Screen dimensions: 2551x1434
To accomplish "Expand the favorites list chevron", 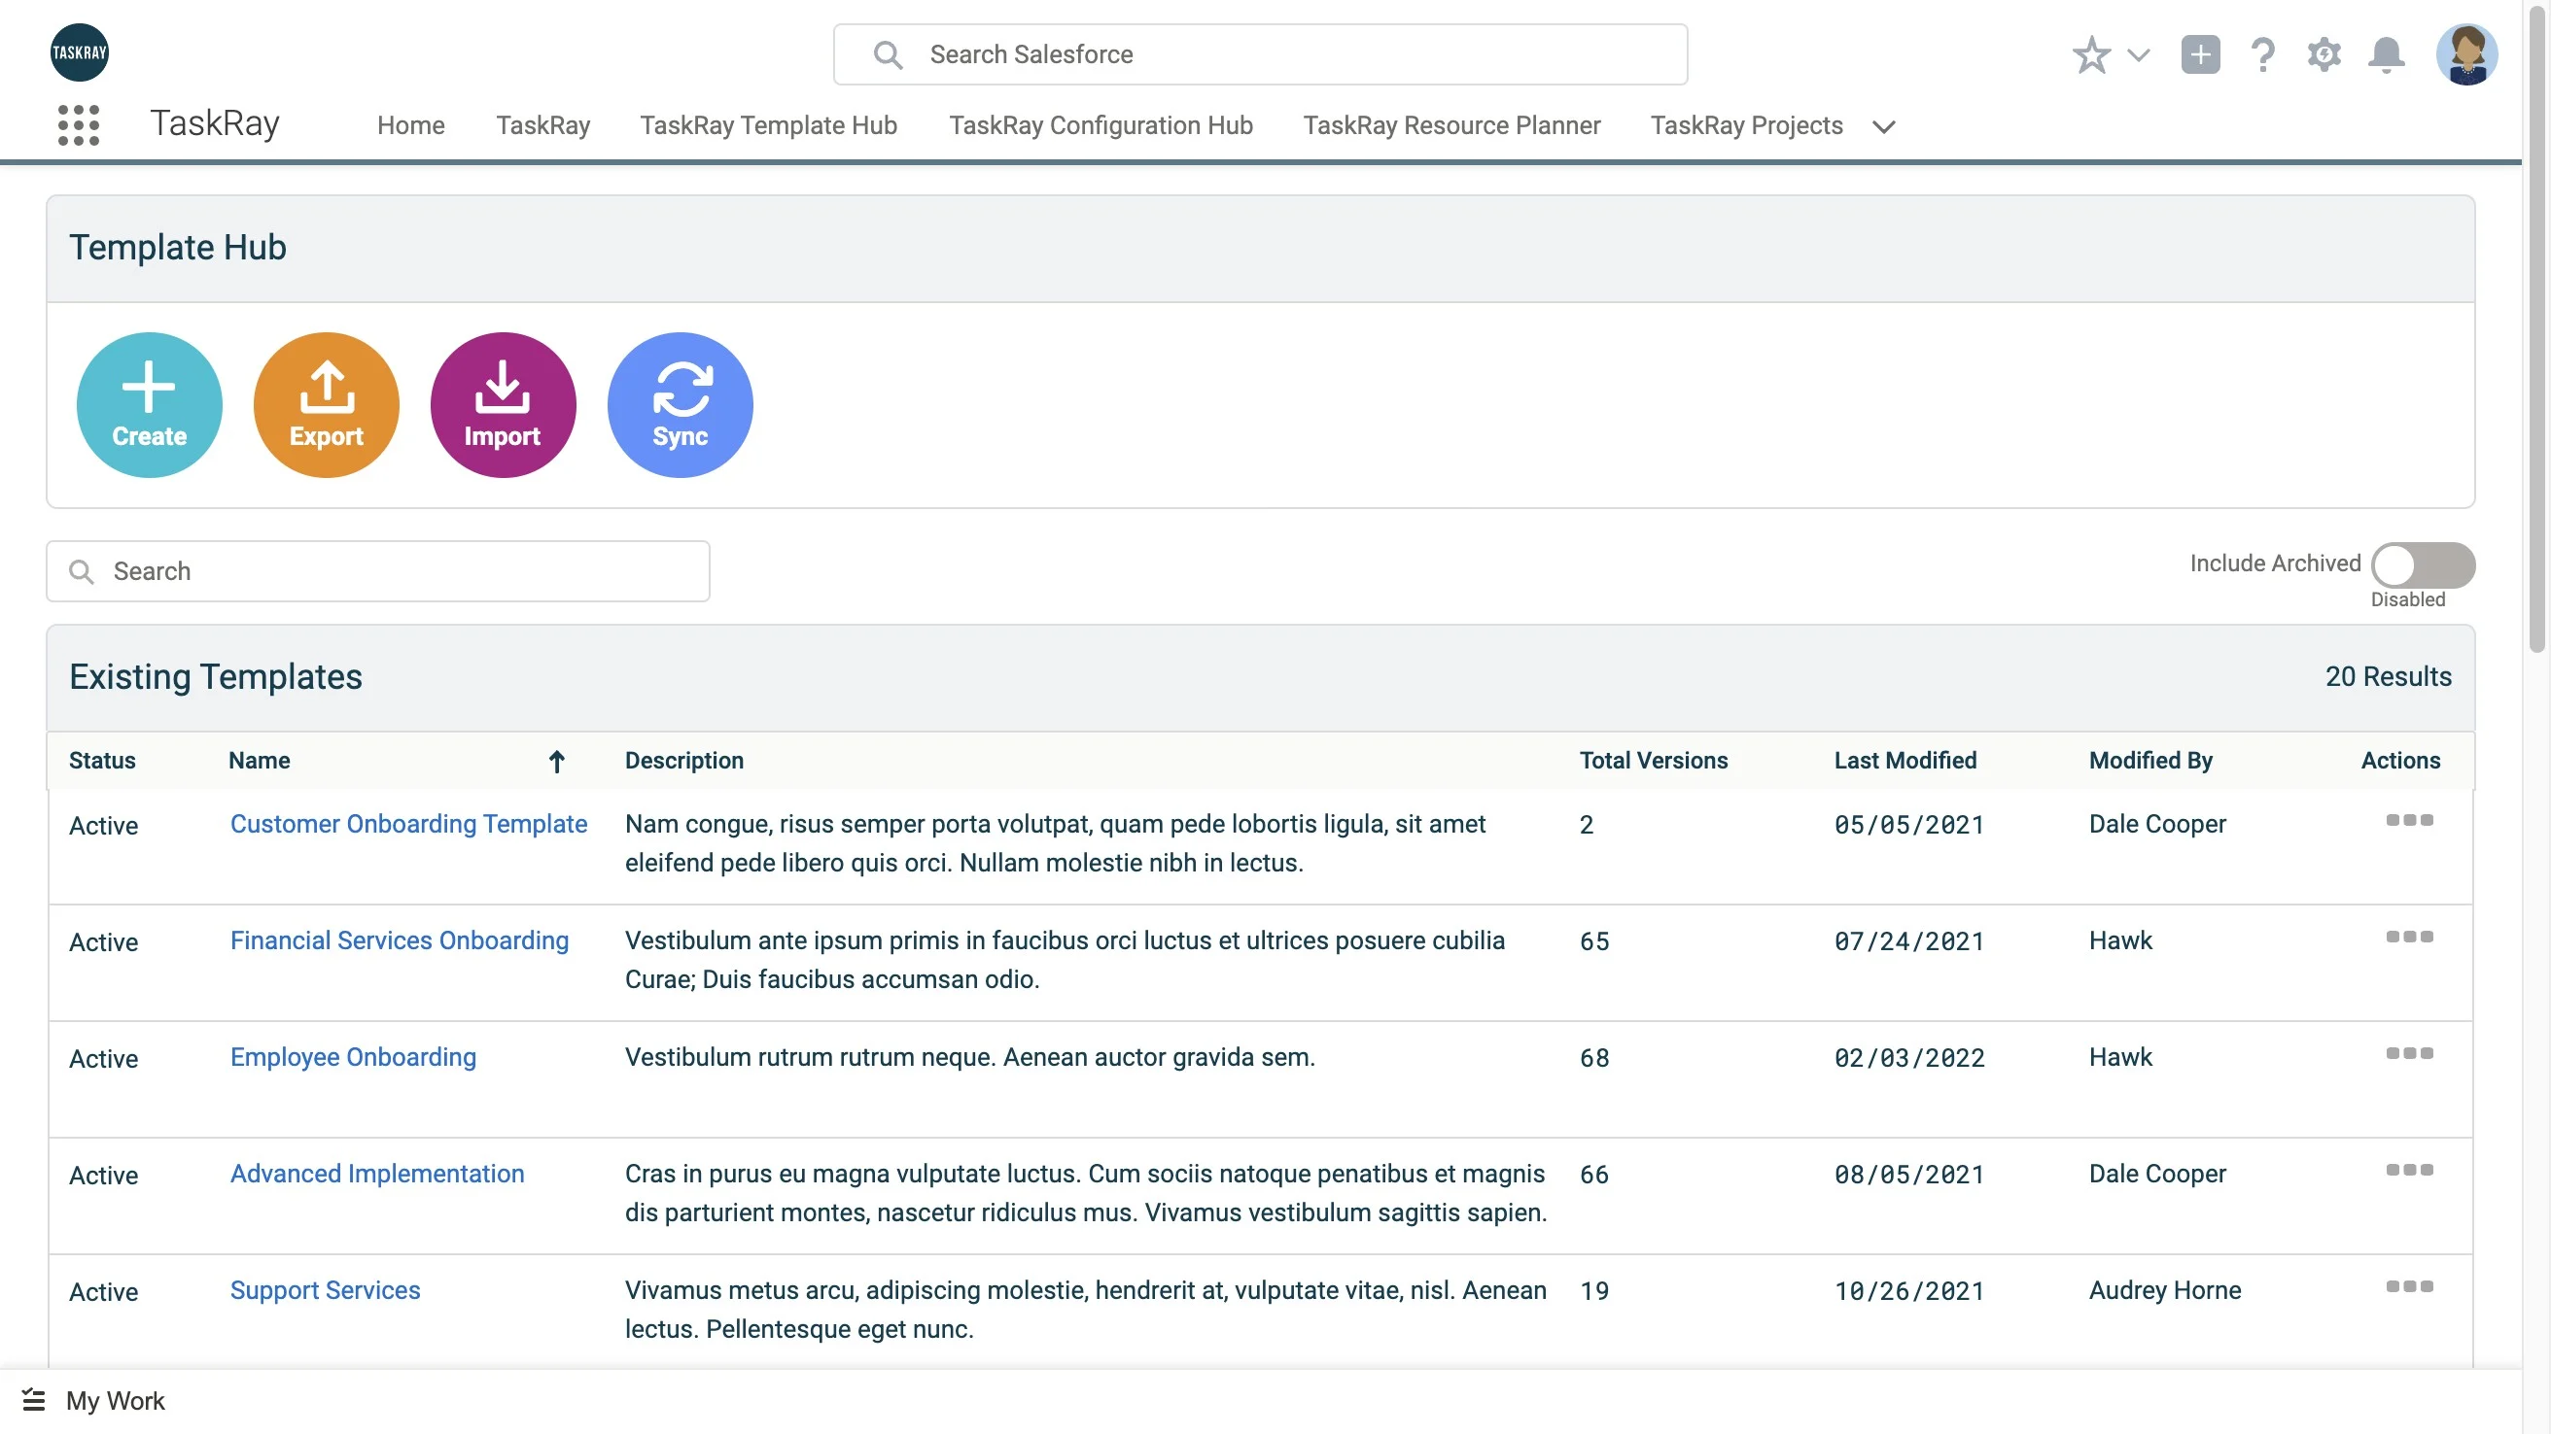I will 2138,55.
